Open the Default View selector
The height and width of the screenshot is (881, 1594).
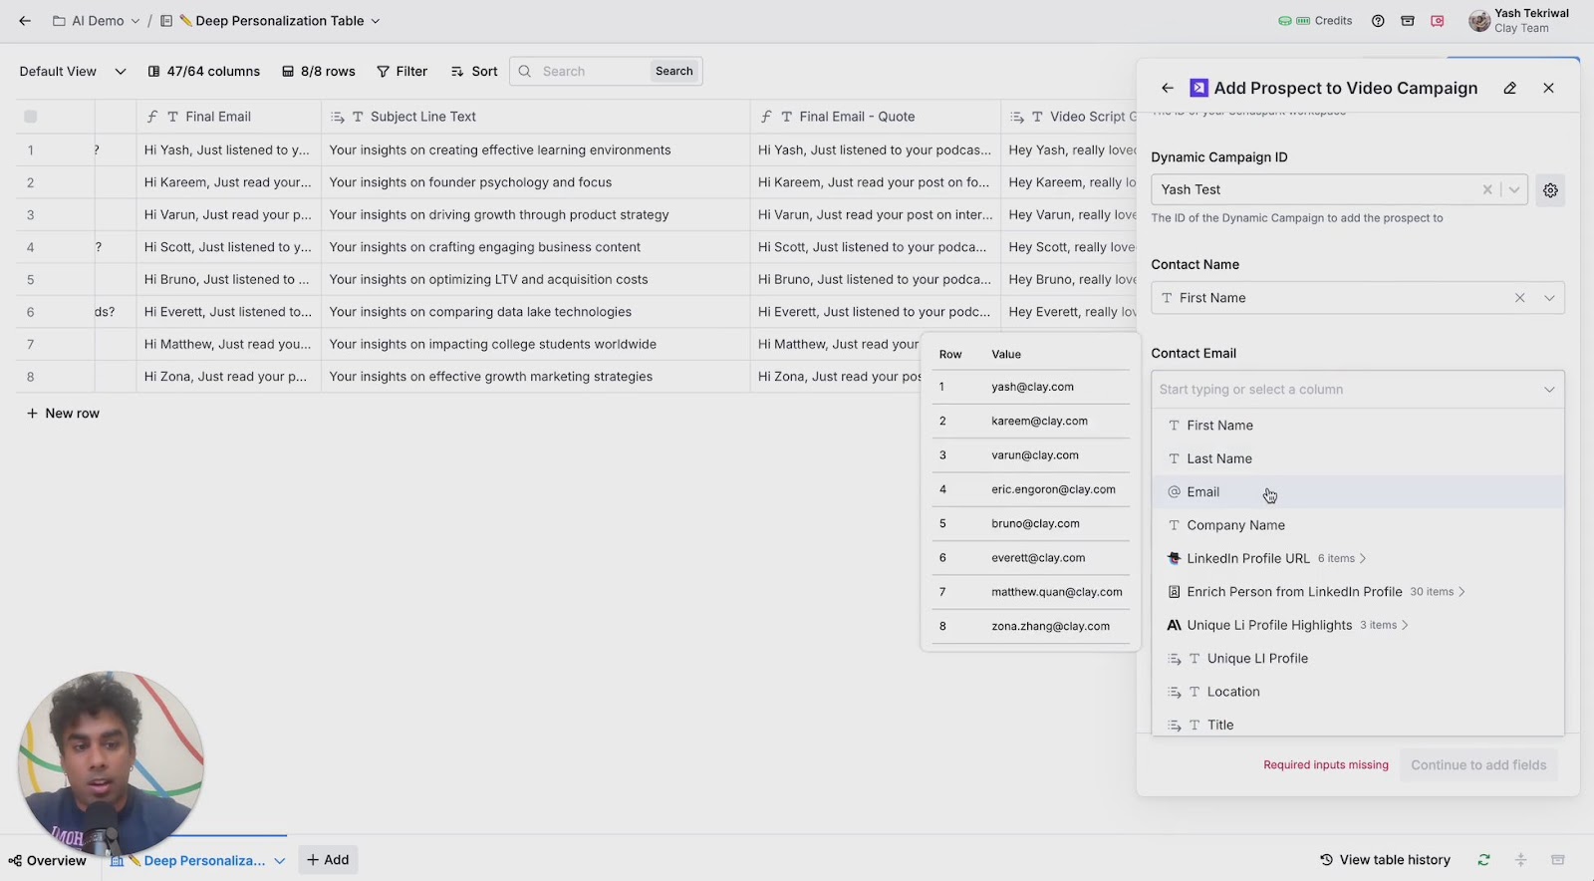[x=73, y=72]
